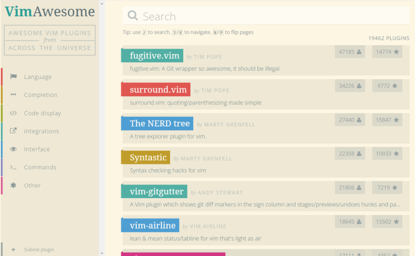415x256 pixels.
Task: Click the terminal prompt icon beside Commands
Action: pyautogui.click(x=13, y=167)
